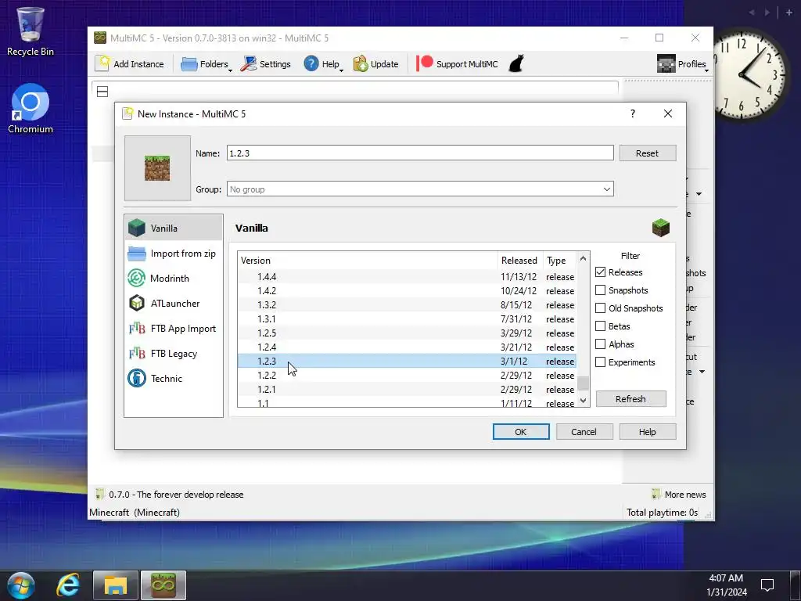Open the notification center icon
This screenshot has width=801, height=601.
coord(767,585)
